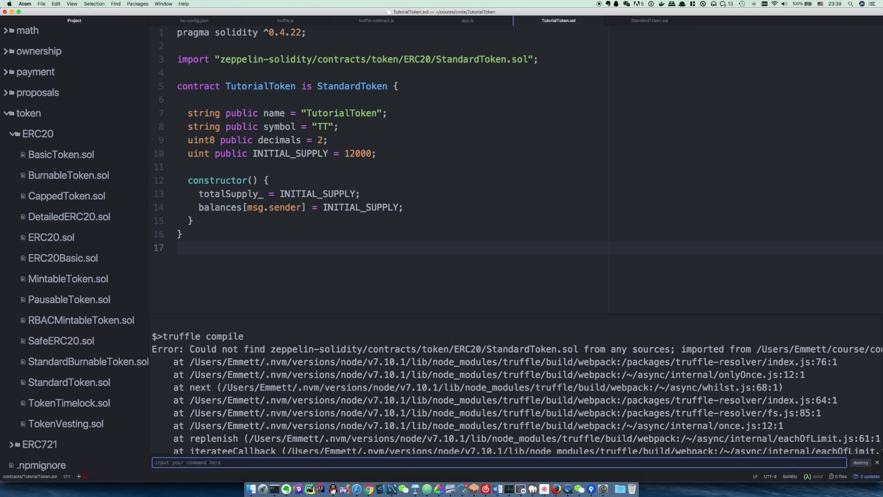Image resolution: width=883 pixels, height=497 pixels.
Task: Click the Solidity language indicator
Action: point(790,476)
